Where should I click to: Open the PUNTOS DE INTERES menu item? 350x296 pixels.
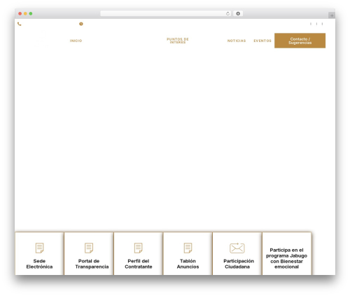pyautogui.click(x=178, y=41)
